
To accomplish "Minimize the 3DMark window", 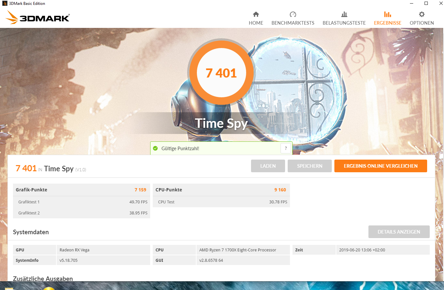I will pyautogui.click(x=412, y=3).
